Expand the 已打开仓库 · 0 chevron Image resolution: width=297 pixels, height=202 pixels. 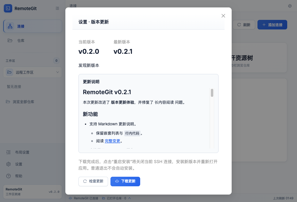129,198
